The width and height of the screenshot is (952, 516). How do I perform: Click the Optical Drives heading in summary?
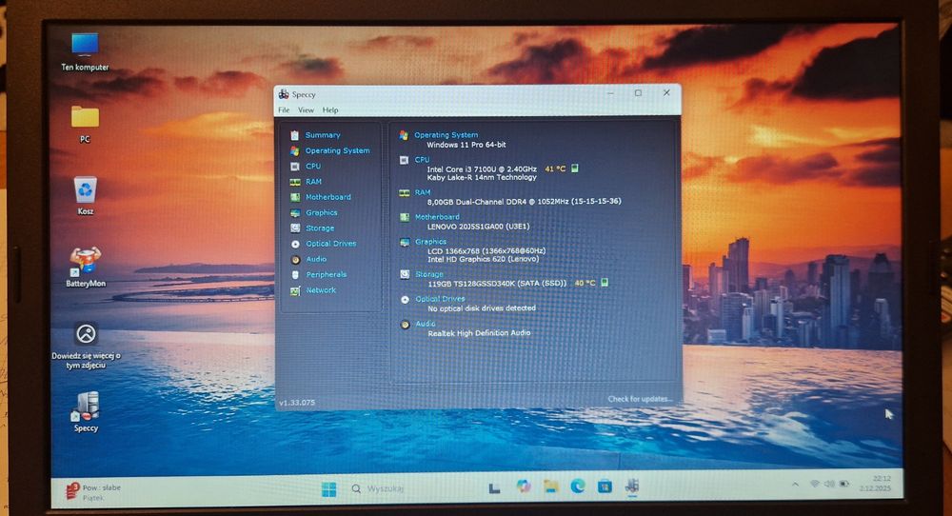click(x=440, y=299)
